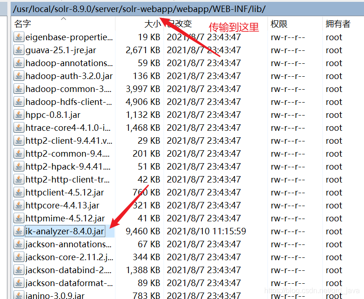364x299 pixels.
Task: Click jar icon beside jackson-core-2.11.2 file
Action: [19, 257]
